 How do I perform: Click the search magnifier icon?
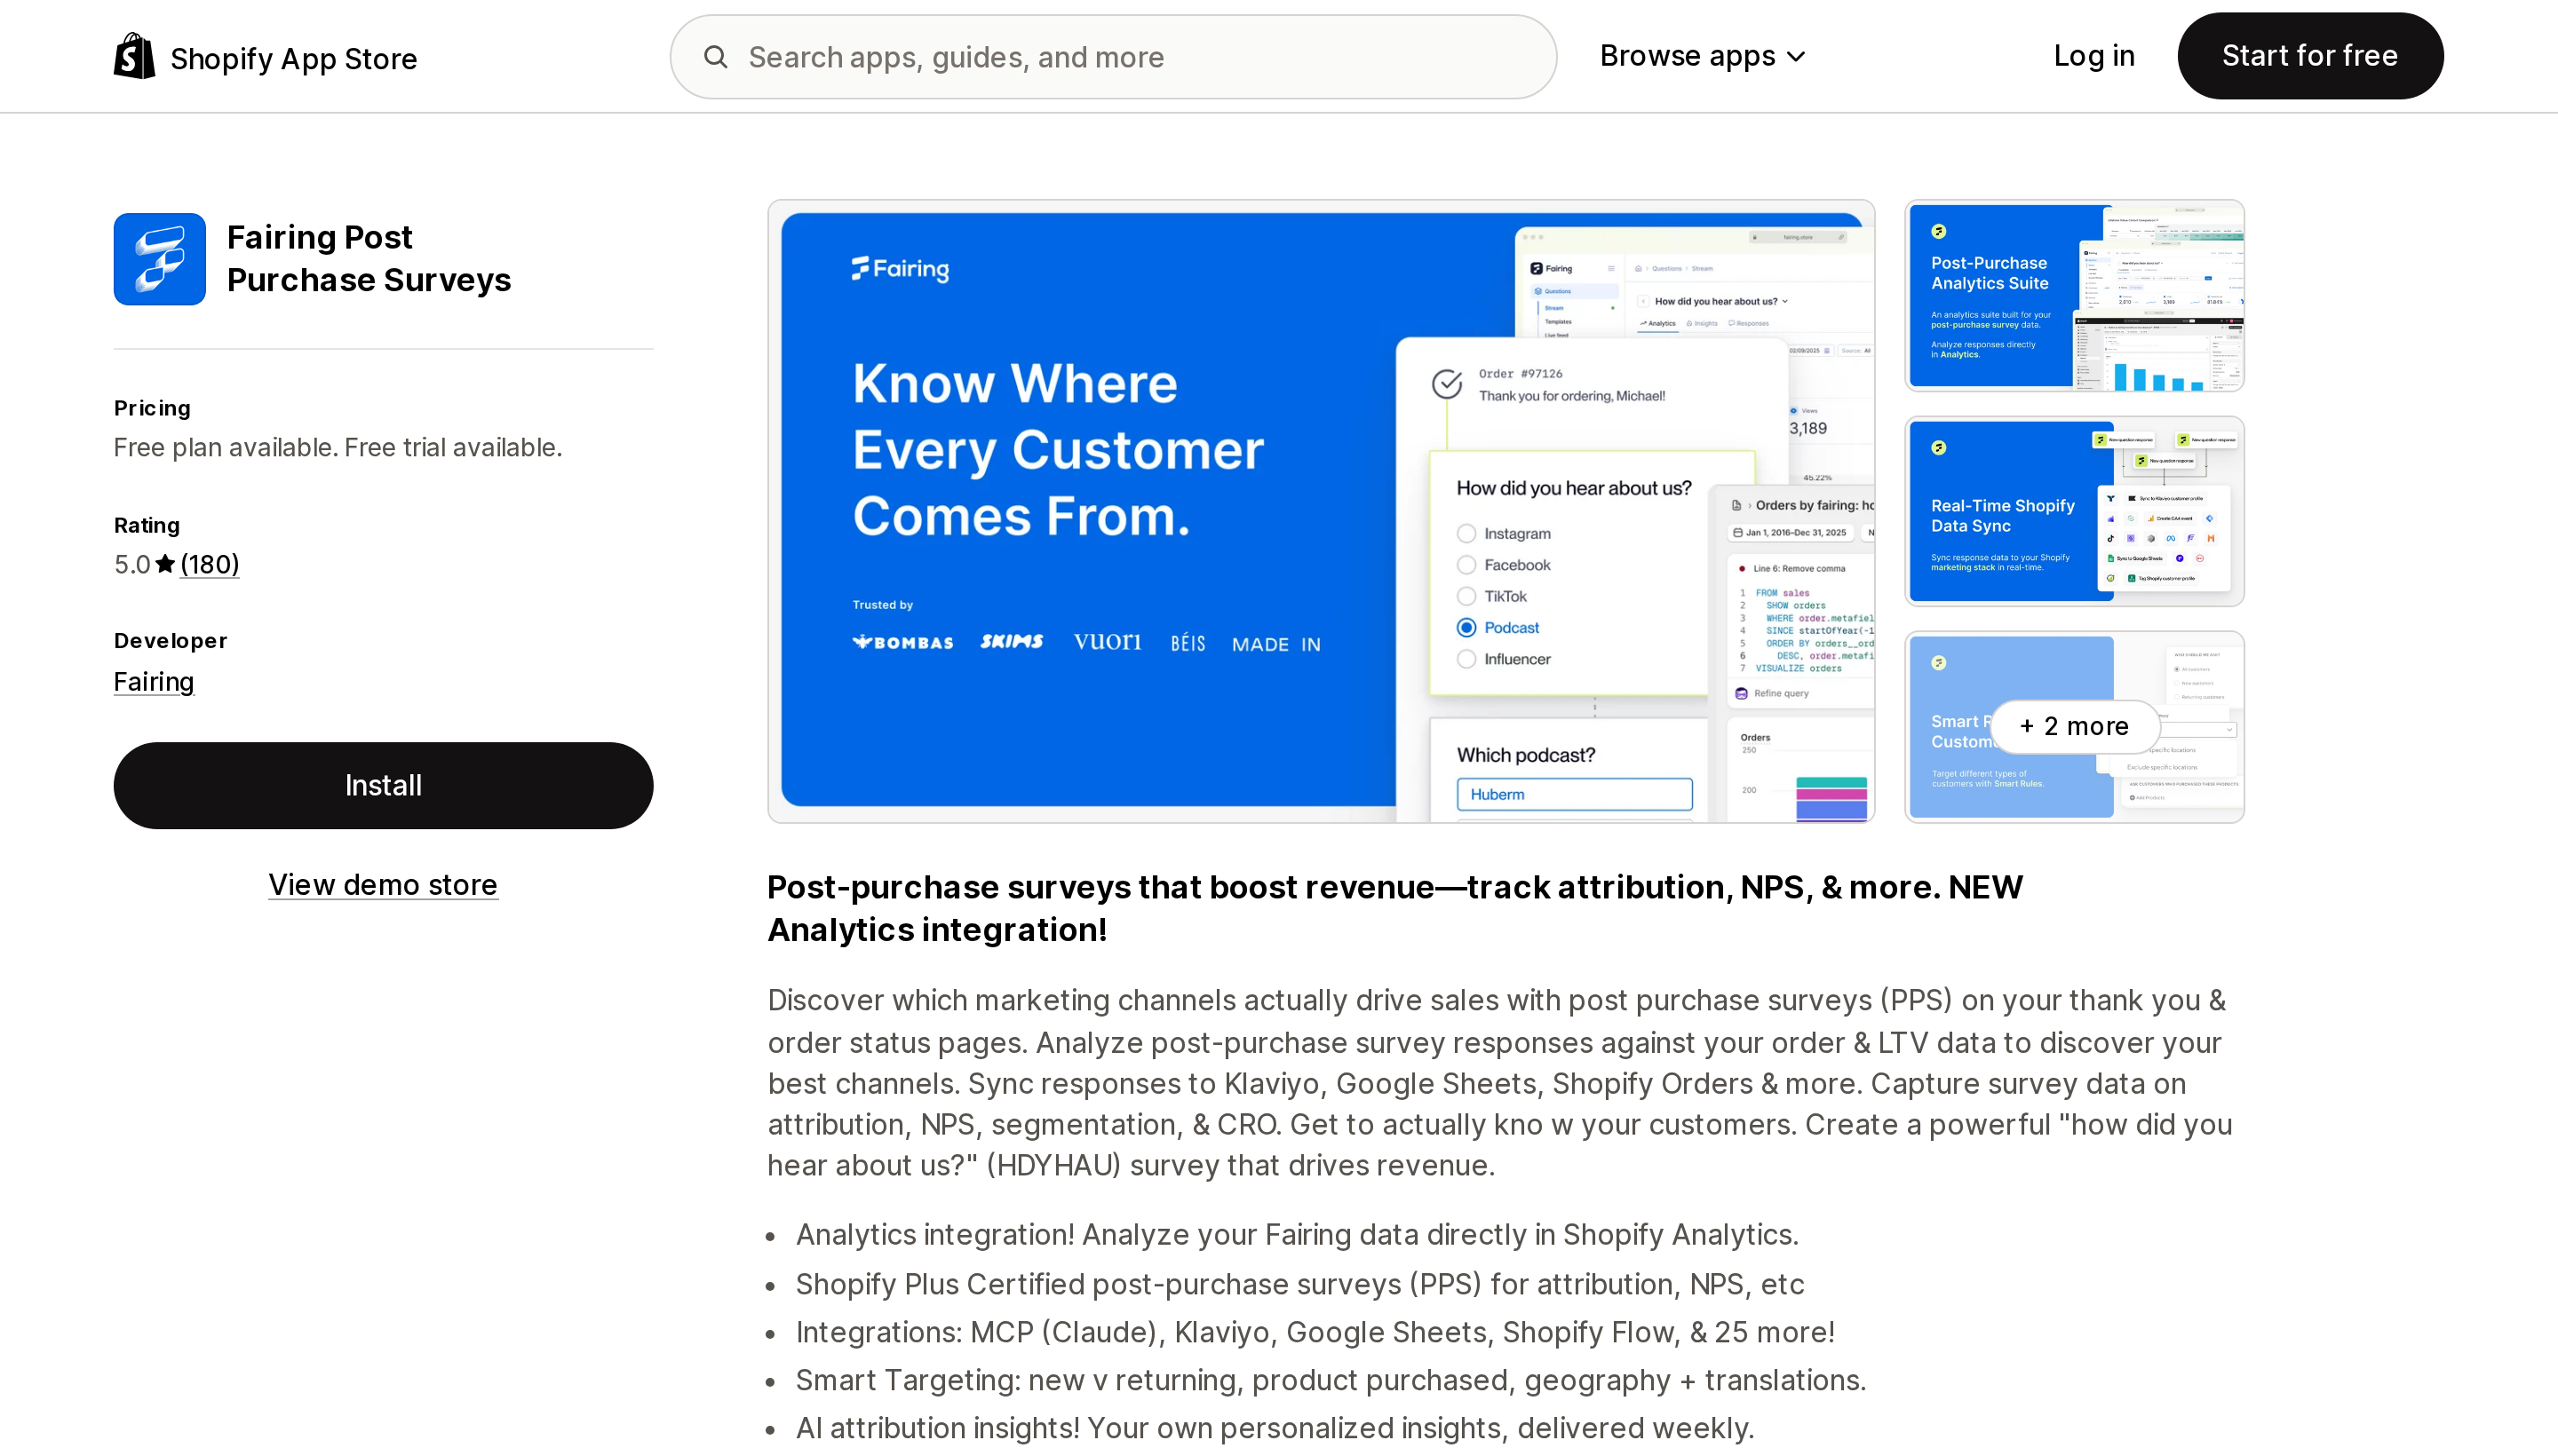[715, 57]
